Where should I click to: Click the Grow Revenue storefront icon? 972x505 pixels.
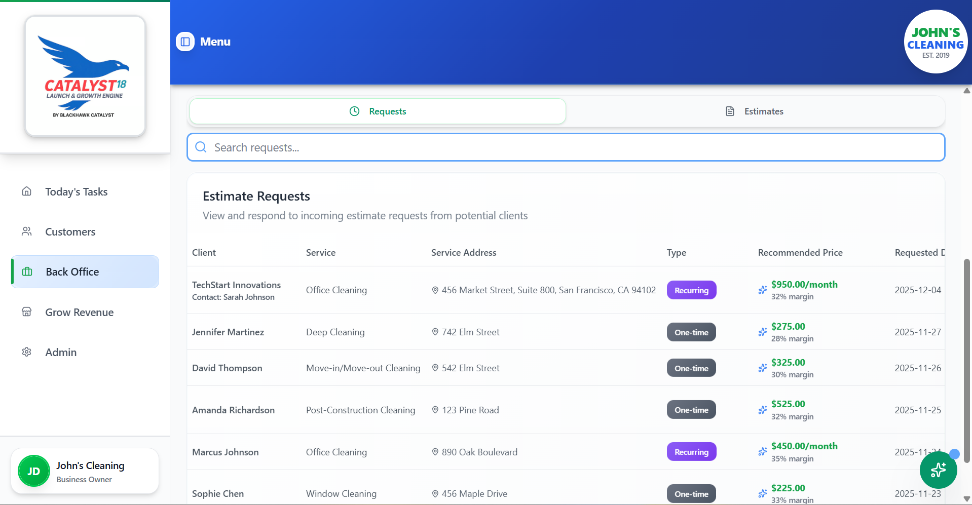(x=26, y=312)
